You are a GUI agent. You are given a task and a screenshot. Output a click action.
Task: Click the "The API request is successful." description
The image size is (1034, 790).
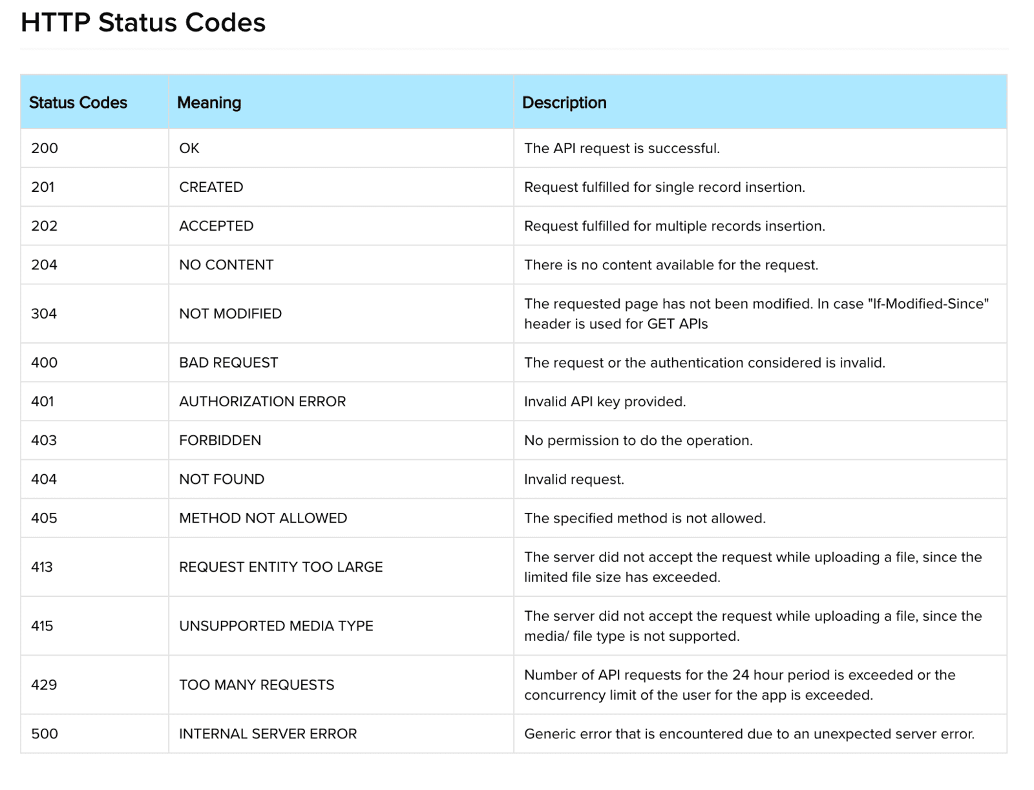click(622, 149)
